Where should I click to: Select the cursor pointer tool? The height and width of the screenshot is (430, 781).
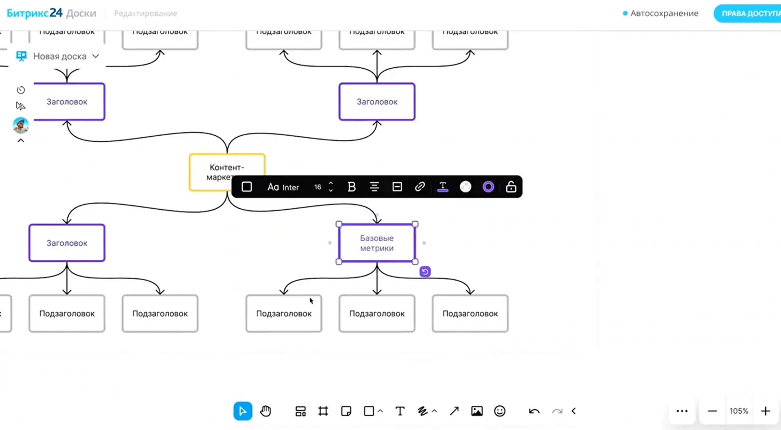(243, 411)
